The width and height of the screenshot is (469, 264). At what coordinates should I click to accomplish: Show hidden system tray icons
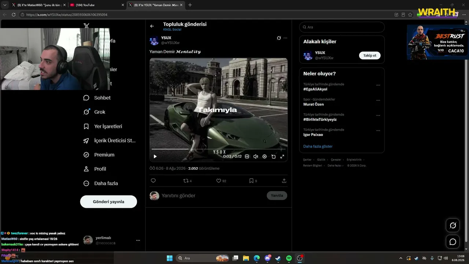pos(400,258)
